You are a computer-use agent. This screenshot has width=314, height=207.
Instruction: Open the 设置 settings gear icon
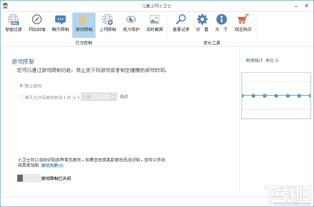pos(202,22)
